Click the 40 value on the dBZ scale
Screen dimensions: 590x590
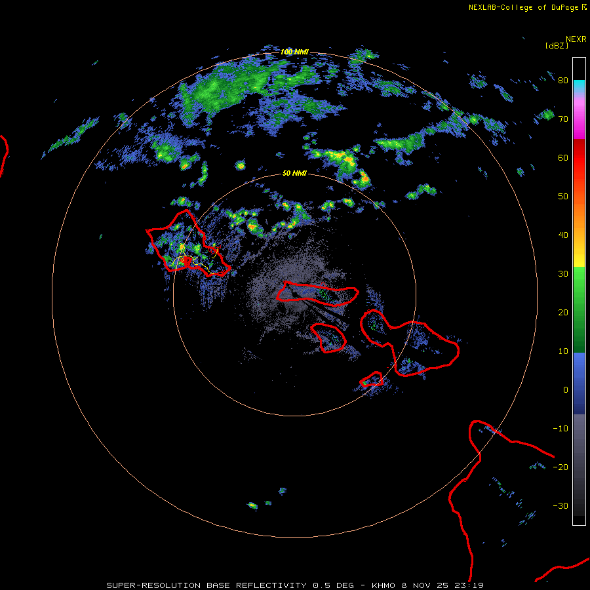(563, 235)
